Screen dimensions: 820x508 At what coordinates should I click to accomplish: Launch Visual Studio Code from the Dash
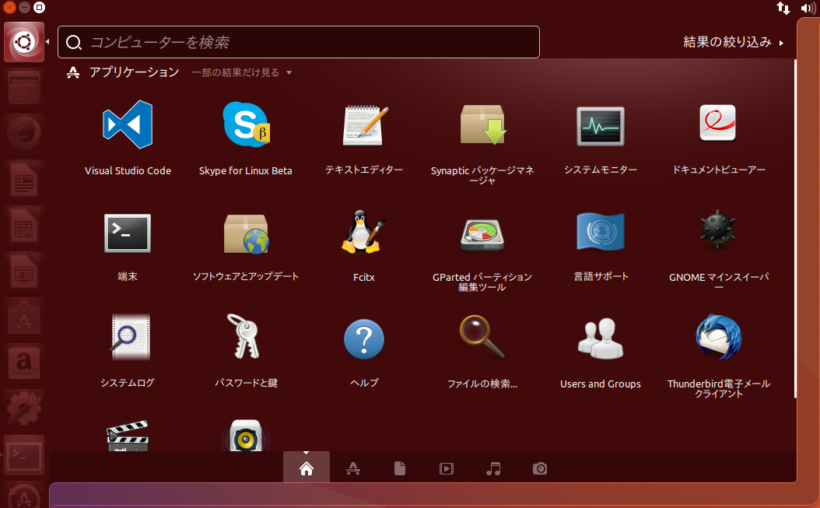128,125
